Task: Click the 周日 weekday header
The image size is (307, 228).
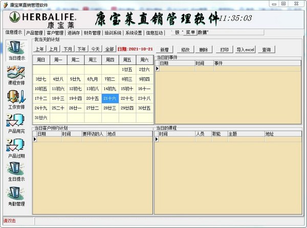Action: pos(41,60)
